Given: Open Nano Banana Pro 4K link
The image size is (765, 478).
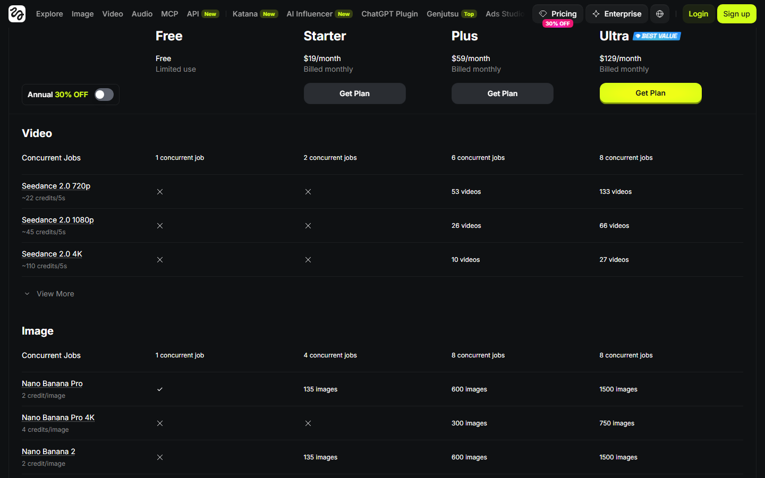Looking at the screenshot, I should 58,417.
